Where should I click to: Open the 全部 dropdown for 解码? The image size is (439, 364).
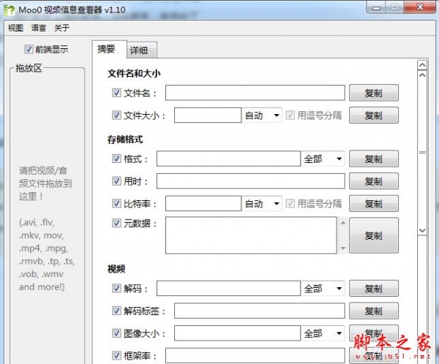323,288
